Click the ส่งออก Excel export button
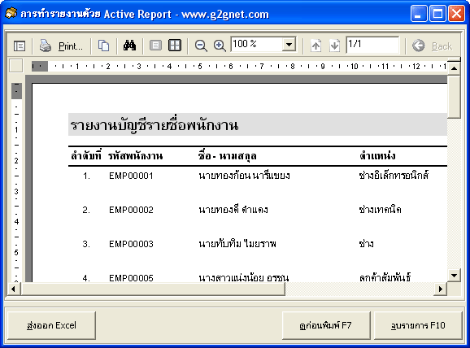 pyautogui.click(x=51, y=325)
